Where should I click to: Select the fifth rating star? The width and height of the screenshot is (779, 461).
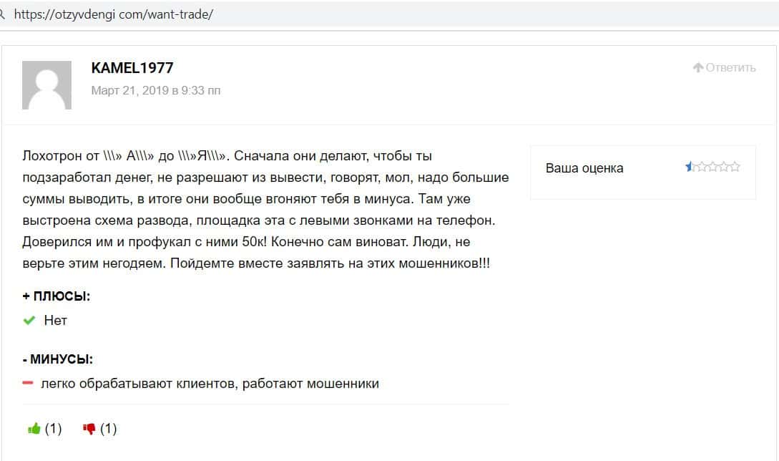(735, 168)
